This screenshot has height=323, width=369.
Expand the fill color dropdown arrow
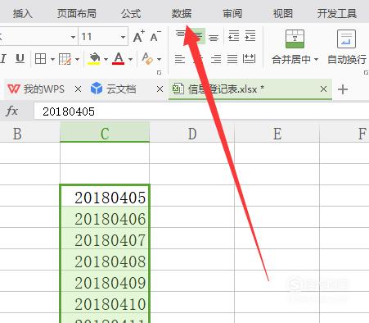click(x=106, y=59)
